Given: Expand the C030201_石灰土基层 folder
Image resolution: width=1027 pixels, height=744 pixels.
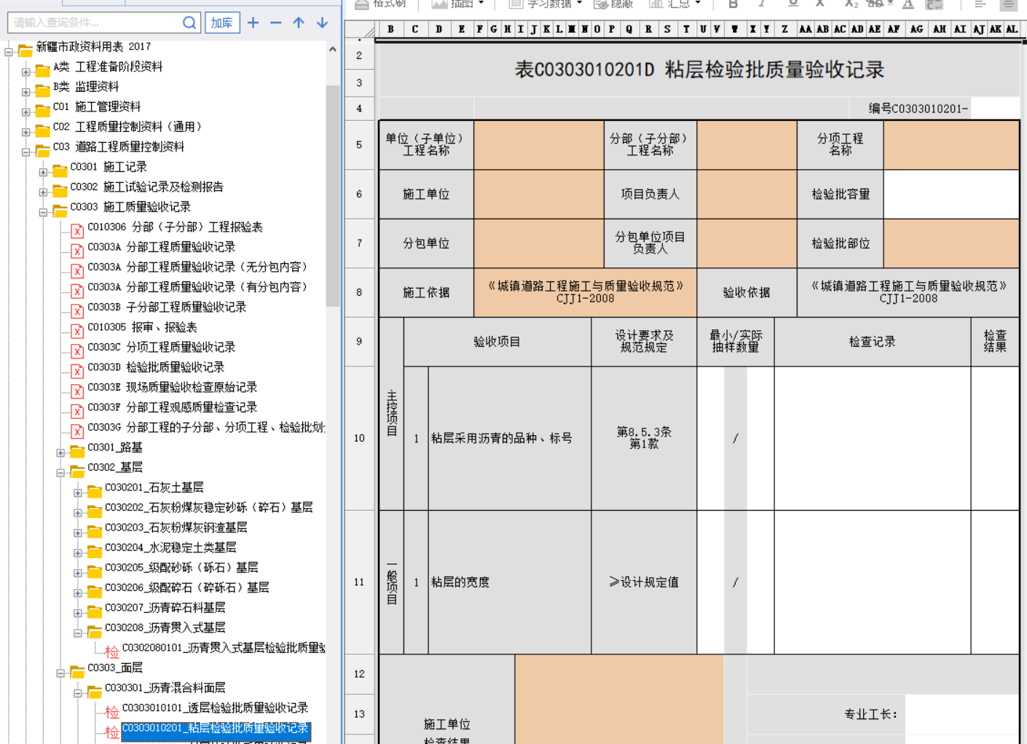Looking at the screenshot, I should pos(78,493).
